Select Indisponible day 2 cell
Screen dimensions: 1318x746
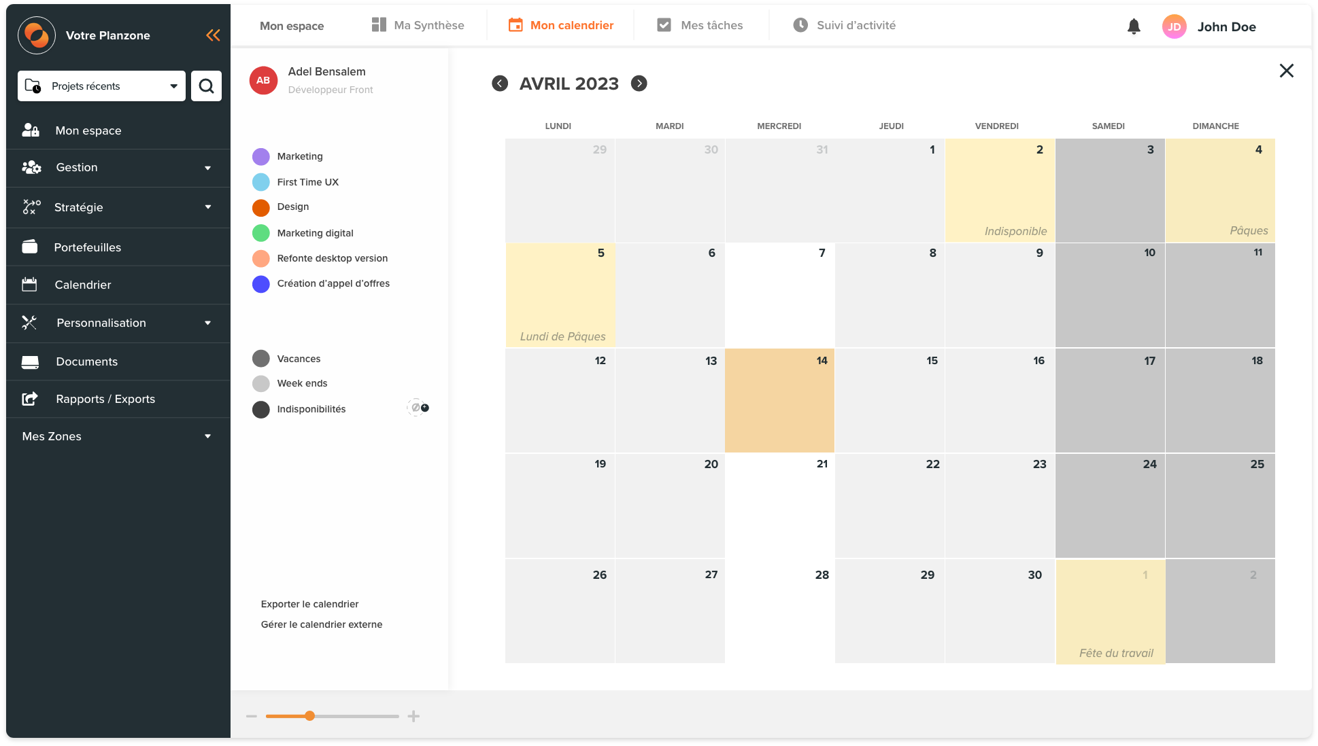[x=1000, y=190]
